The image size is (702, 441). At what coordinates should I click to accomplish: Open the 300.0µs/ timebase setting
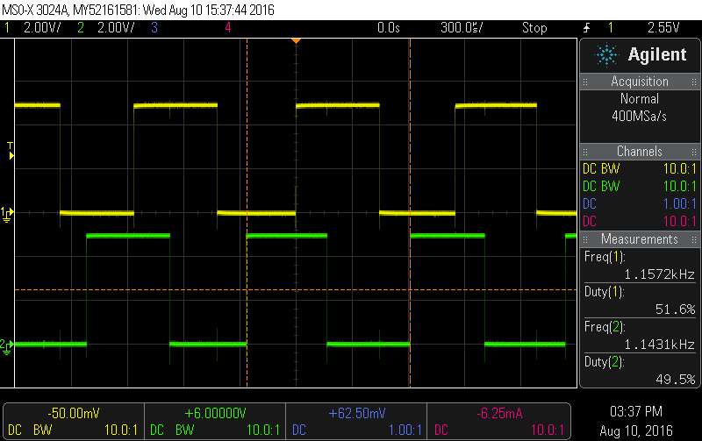(x=462, y=28)
